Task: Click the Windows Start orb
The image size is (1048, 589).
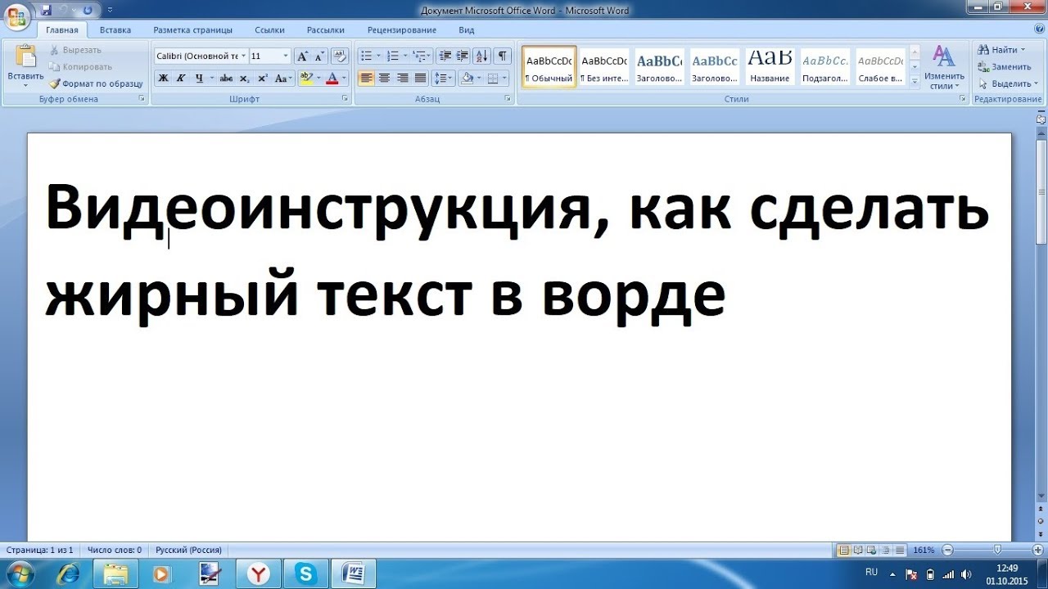Action: [x=19, y=573]
